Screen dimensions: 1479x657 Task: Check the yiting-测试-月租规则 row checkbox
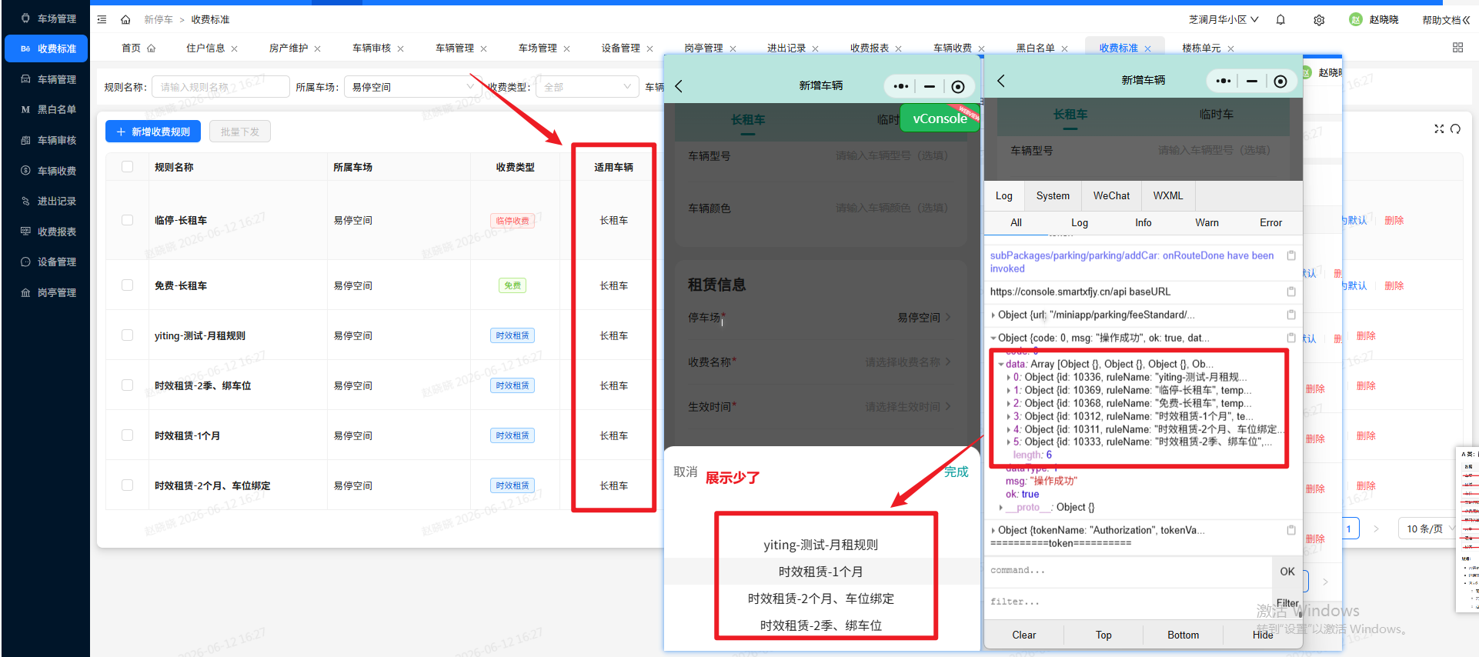pos(128,335)
